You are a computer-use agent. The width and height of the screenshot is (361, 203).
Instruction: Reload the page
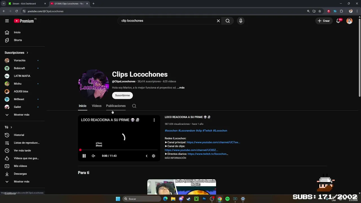(17, 11)
